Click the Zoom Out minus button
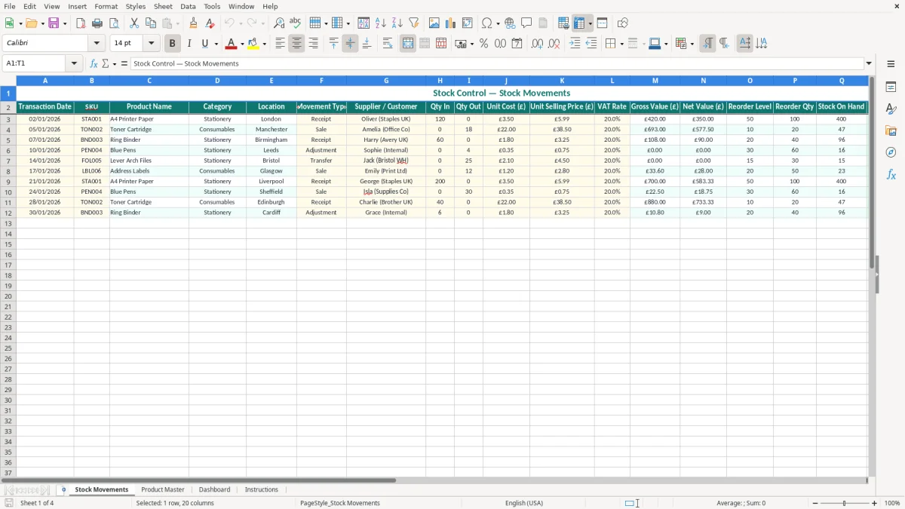The image size is (905, 509). click(814, 503)
